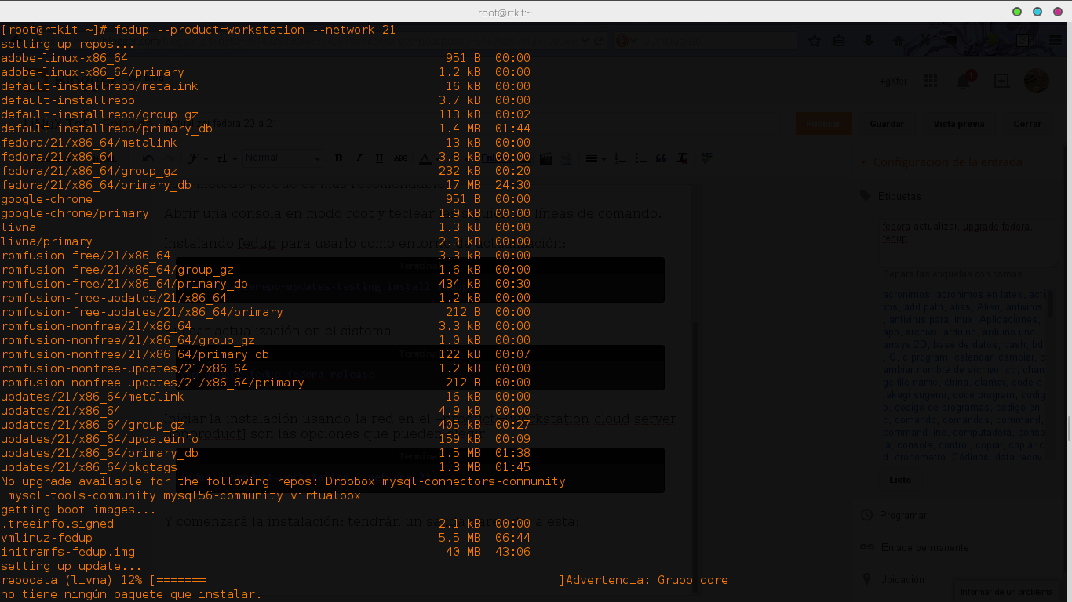1072x602 pixels.
Task: Go to the browser home page icon
Action: pyautogui.click(x=899, y=41)
